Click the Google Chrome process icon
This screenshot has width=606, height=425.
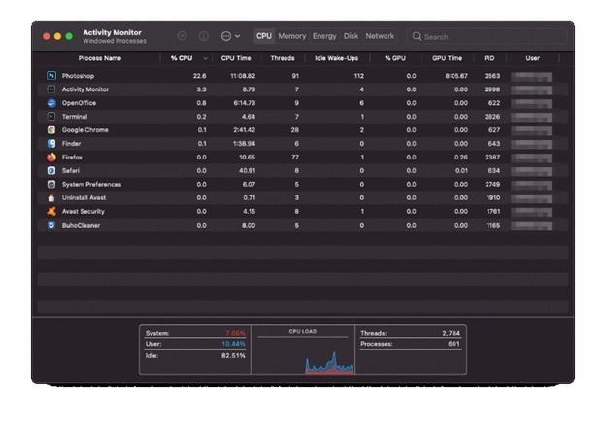tap(51, 130)
